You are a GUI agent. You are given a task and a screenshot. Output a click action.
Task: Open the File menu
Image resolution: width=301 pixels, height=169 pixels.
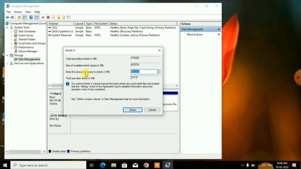tap(8, 12)
